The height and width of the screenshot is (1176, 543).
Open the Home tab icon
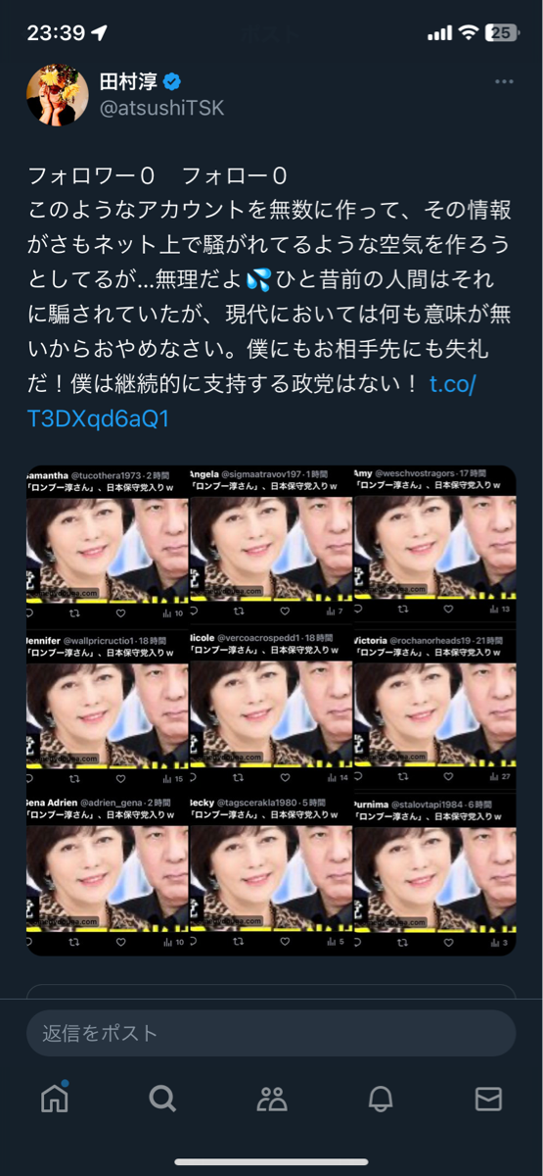[55, 1098]
